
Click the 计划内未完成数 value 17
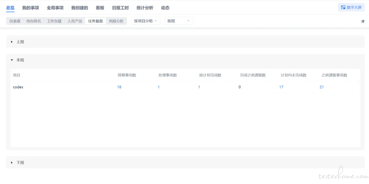point(281,87)
